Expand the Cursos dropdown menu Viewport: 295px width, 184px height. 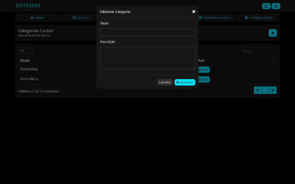pyautogui.click(x=81, y=18)
